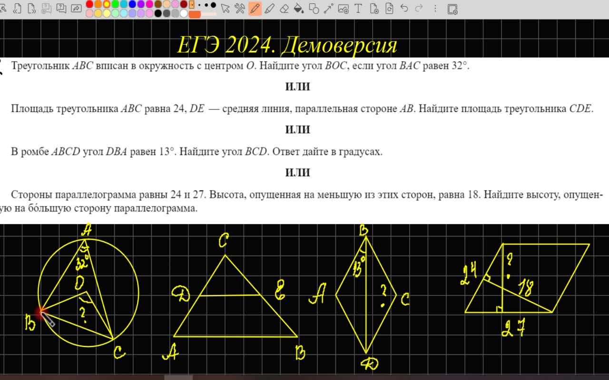Click the text 'В ромбе ABCD угол DBA'
The image size is (609, 380).
click(69, 152)
